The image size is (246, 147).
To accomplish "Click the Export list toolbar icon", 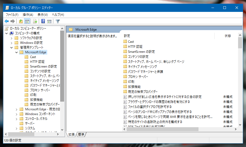I will [35, 21].
